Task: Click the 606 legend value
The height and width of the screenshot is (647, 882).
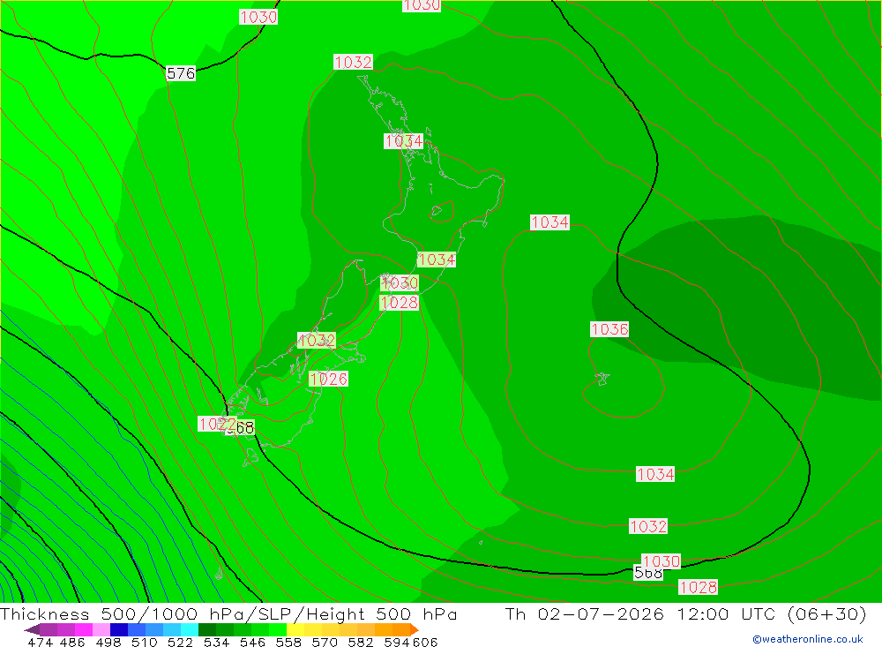Action: point(425,642)
